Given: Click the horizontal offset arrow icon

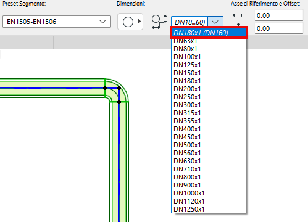Looking at the screenshot, I should [238, 15].
